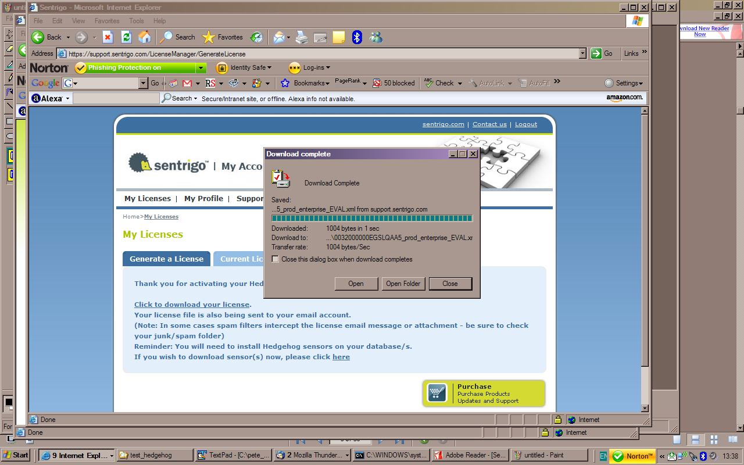Viewport: 744px width, 465px height.
Task: Open the Edit menu
Action: coord(57,21)
